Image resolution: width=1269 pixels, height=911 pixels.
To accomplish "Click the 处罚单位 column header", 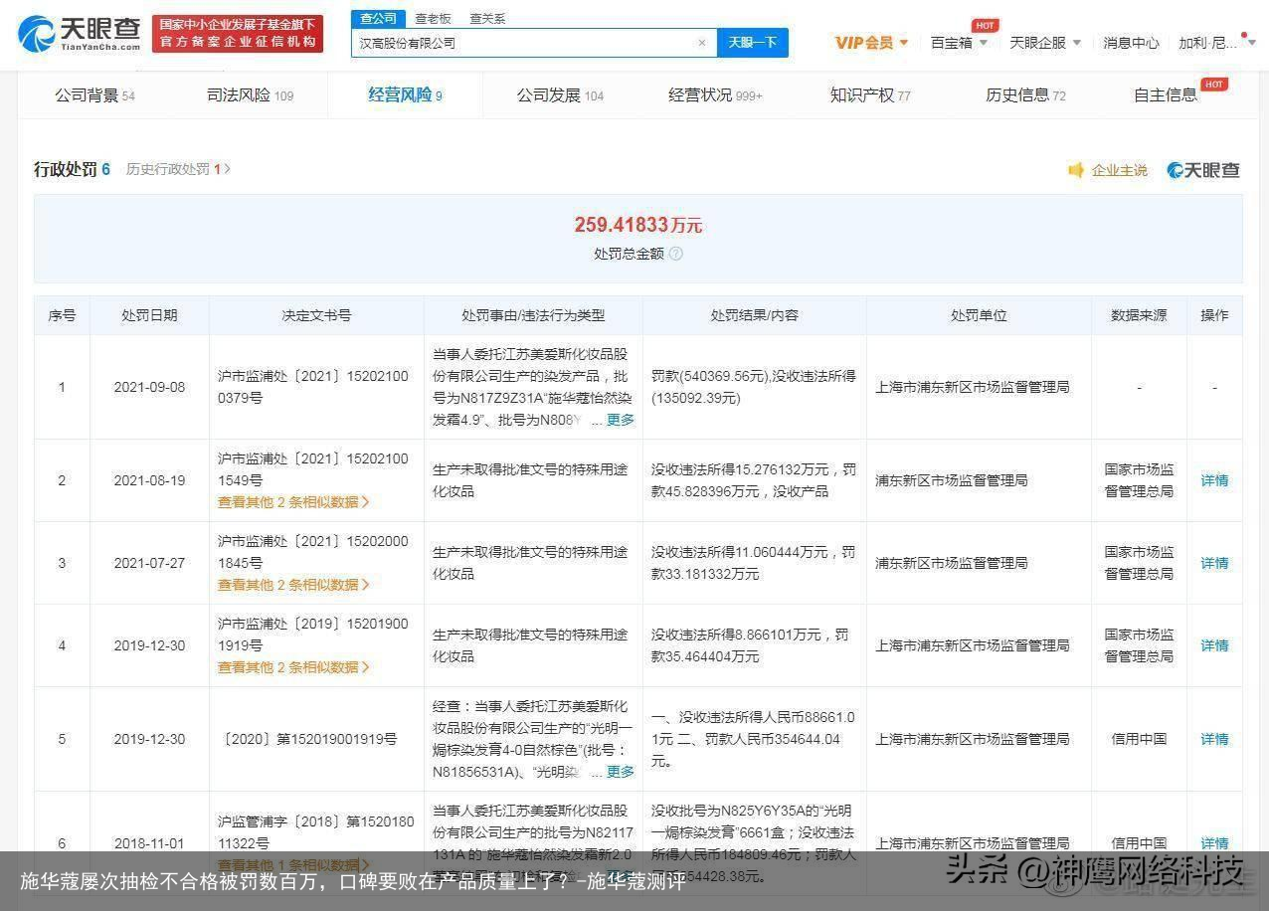I will pos(979,315).
